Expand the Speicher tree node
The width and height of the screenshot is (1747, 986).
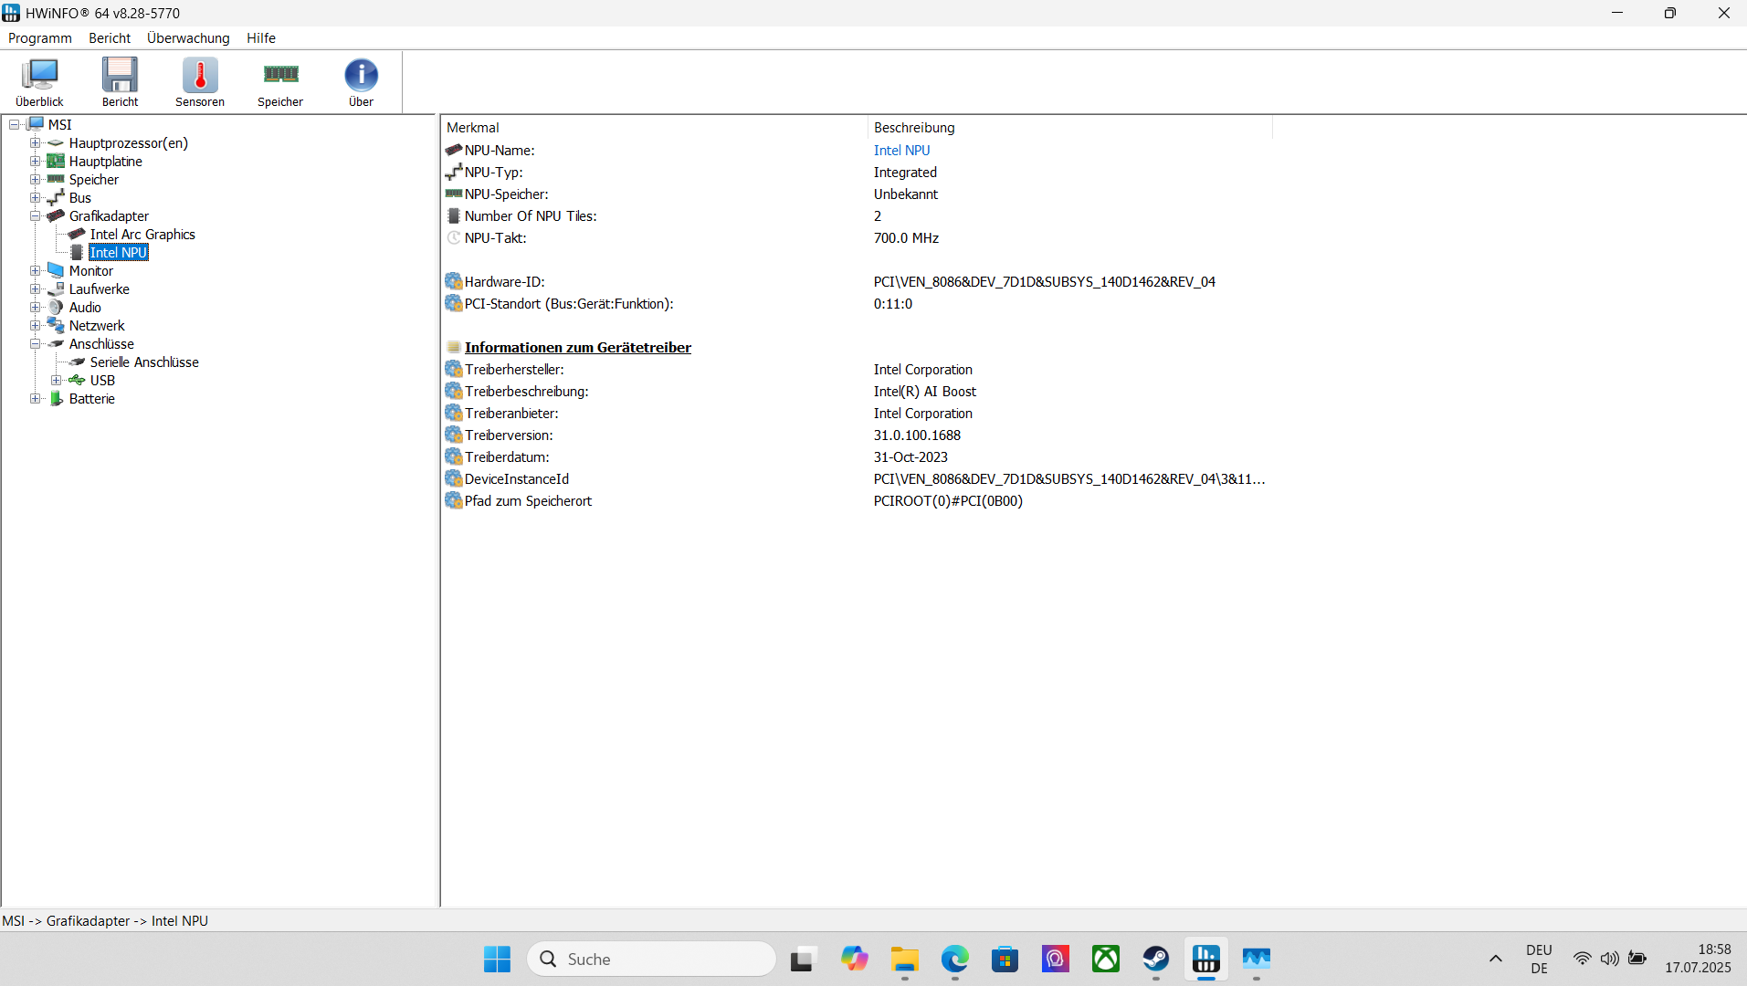[35, 180]
